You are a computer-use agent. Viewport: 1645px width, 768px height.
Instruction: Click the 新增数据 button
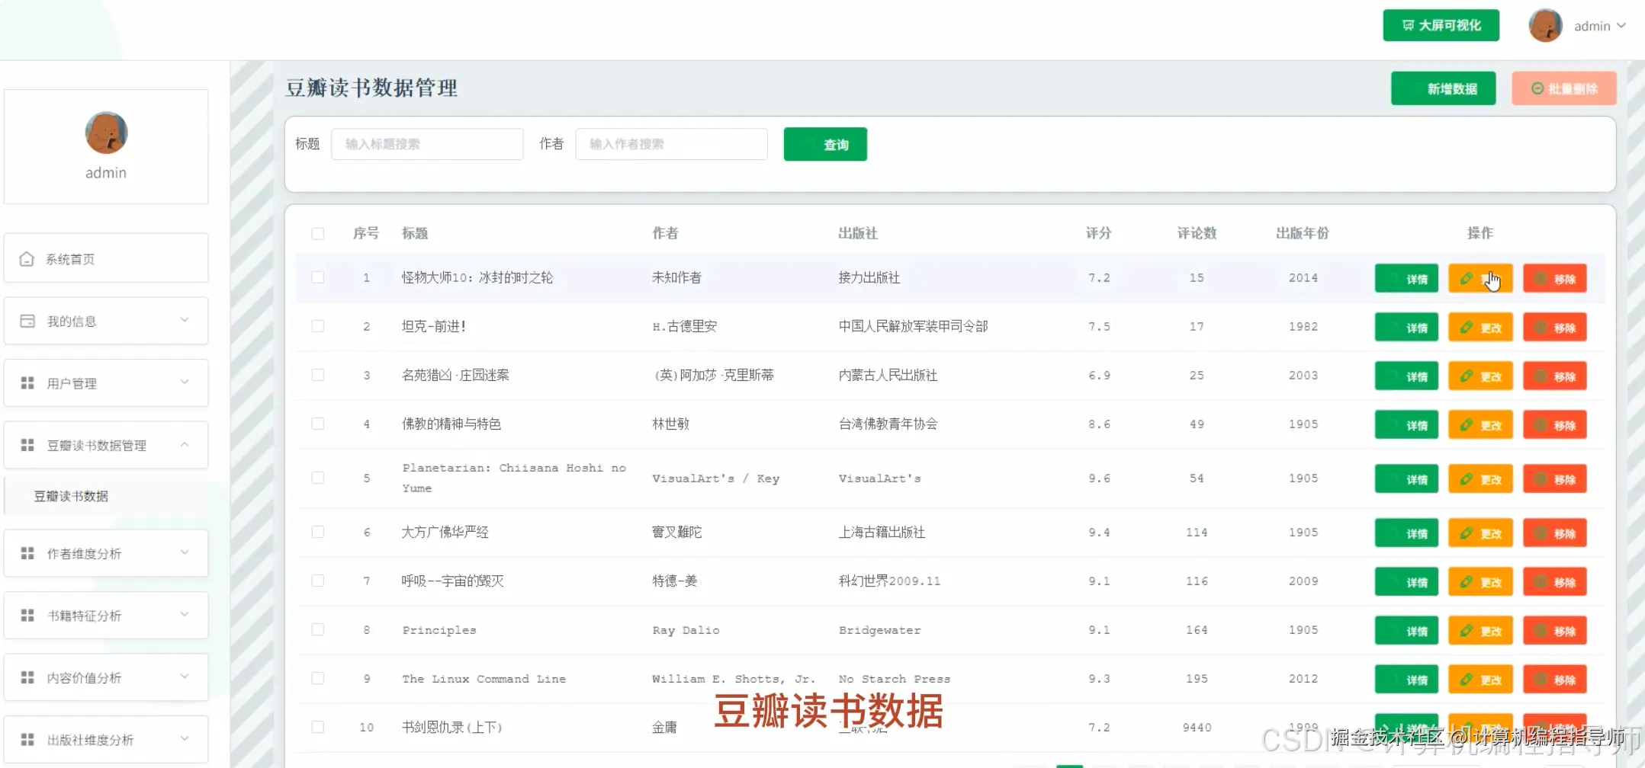pos(1443,88)
